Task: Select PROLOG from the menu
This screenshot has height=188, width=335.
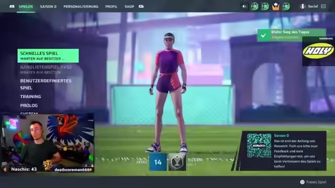Action: tap(29, 105)
